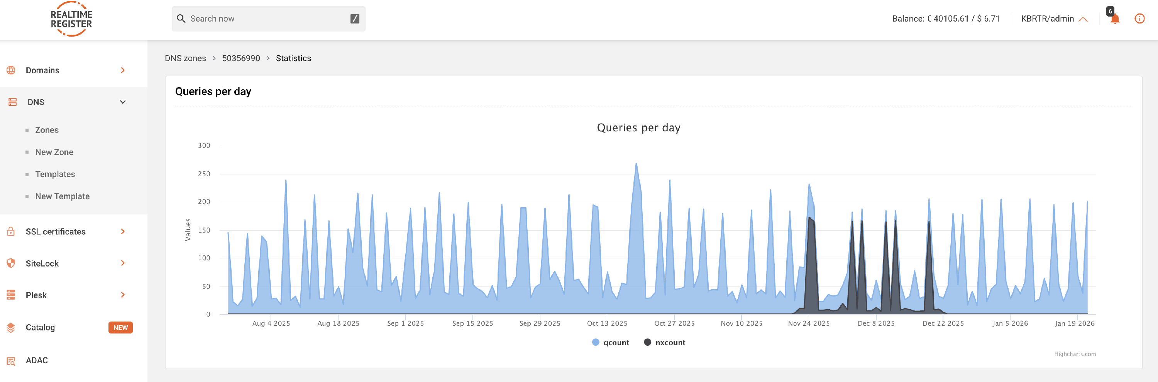Expand the Domains menu chevron

[x=123, y=70]
